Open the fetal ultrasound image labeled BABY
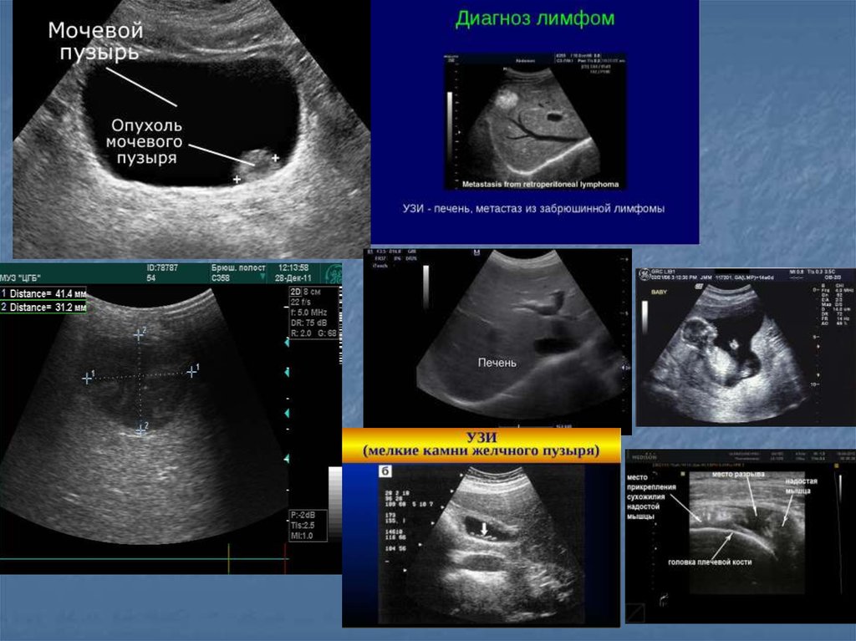This screenshot has width=856, height=641. point(746,347)
